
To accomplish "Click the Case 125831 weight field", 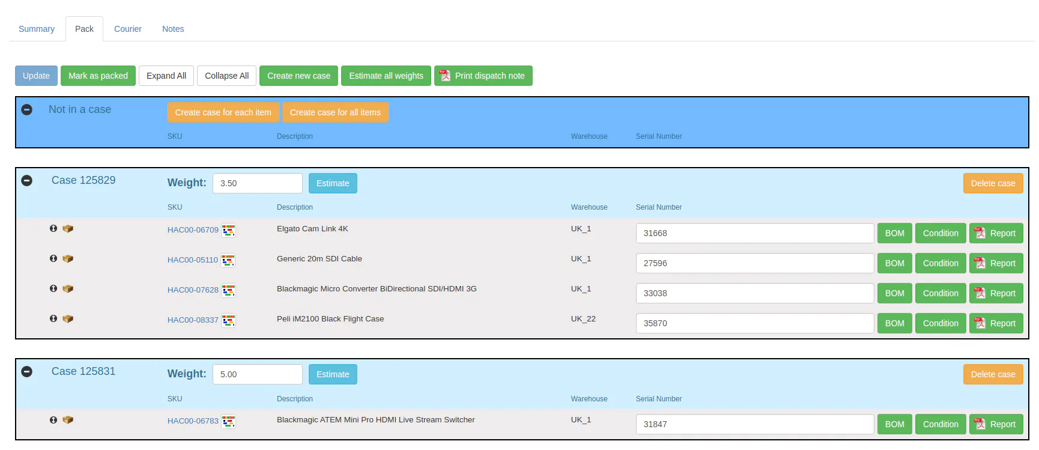I will (x=258, y=374).
